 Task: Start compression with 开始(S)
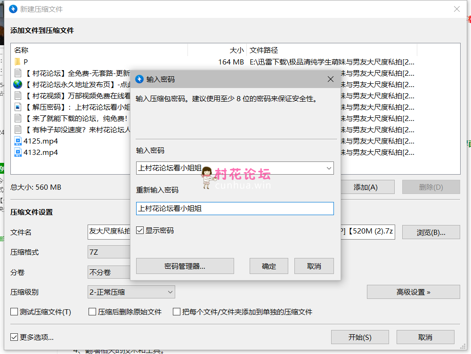point(360,337)
